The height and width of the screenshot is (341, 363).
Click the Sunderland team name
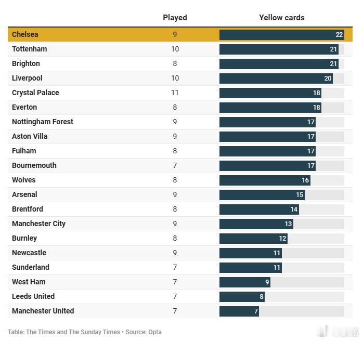[31, 267]
